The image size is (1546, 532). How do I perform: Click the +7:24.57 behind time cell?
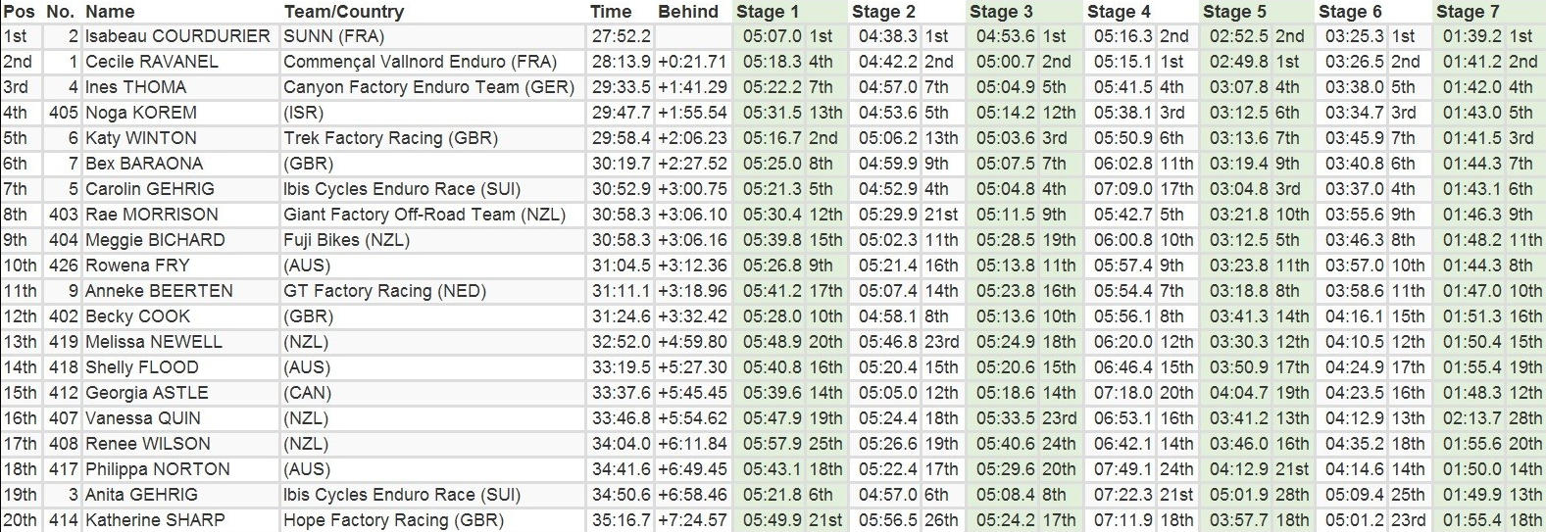pos(692,520)
